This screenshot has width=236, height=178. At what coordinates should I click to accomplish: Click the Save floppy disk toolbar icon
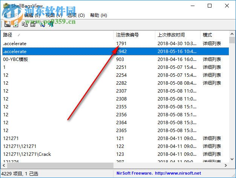(x=7, y=24)
